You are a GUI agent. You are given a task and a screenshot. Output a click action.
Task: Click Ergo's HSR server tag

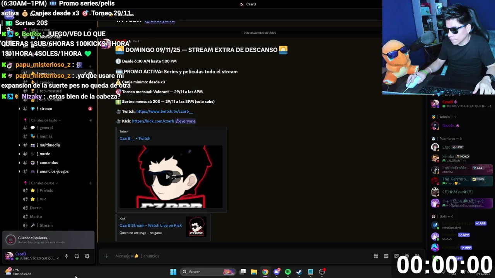coord(457,147)
